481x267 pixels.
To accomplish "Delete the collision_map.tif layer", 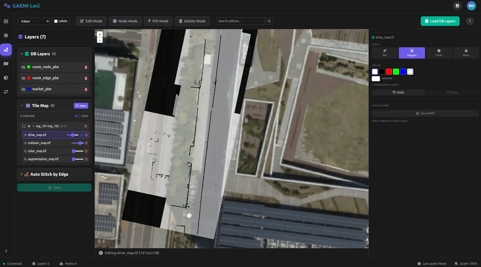I will click(x=86, y=143).
